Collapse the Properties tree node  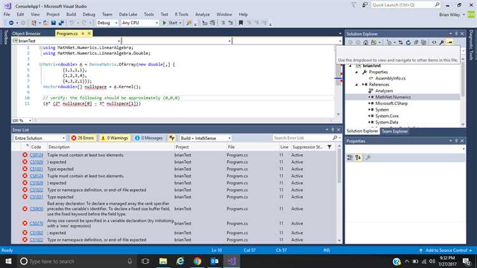(356, 72)
